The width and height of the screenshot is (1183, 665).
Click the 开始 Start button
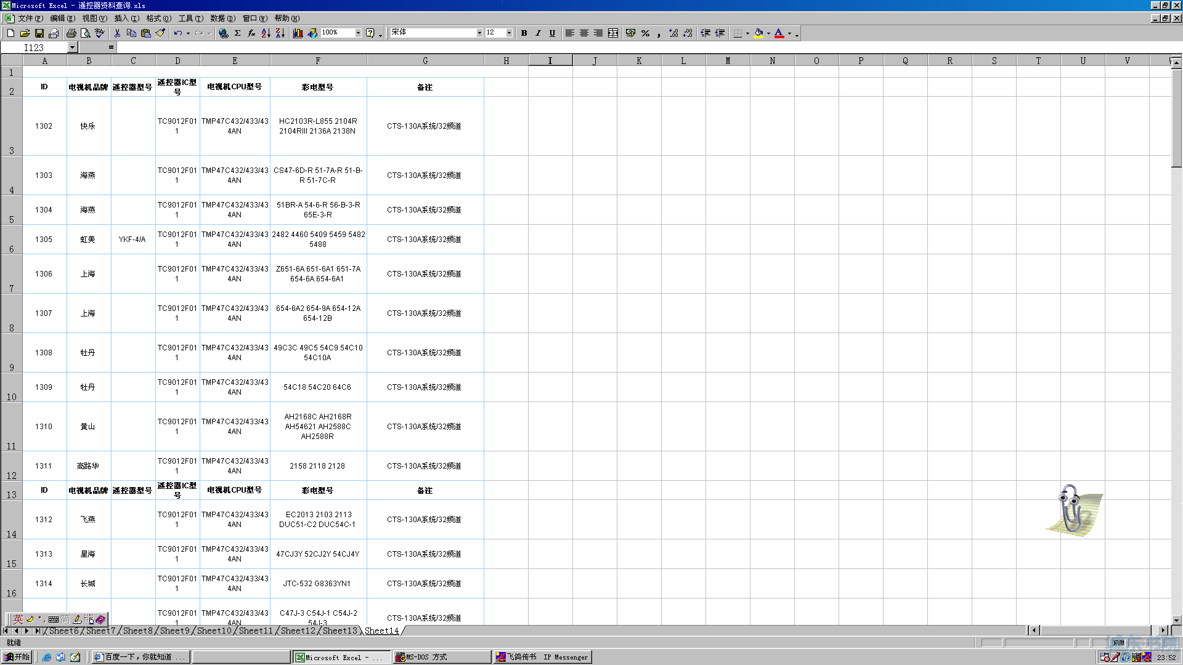tap(17, 657)
